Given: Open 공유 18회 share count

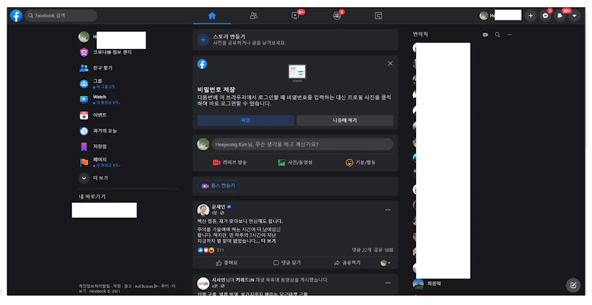Looking at the screenshot, I should [x=384, y=250].
